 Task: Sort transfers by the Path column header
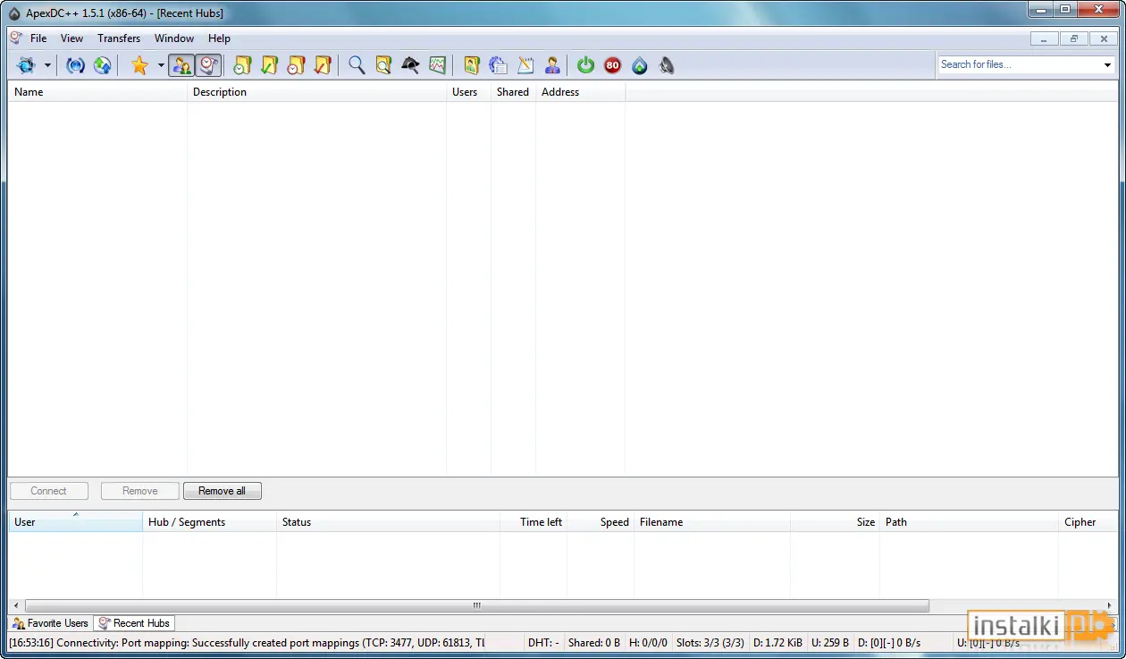pyautogui.click(x=970, y=522)
